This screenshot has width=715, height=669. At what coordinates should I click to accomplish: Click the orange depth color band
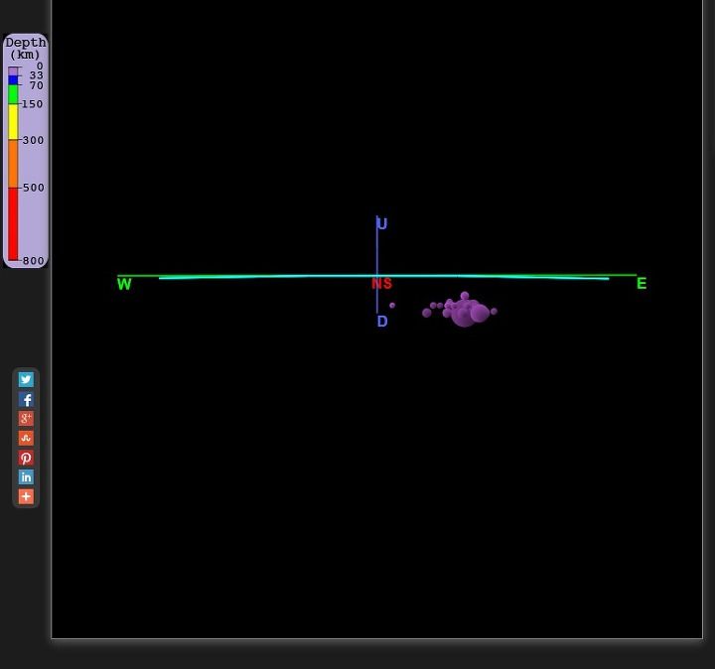(x=13, y=164)
